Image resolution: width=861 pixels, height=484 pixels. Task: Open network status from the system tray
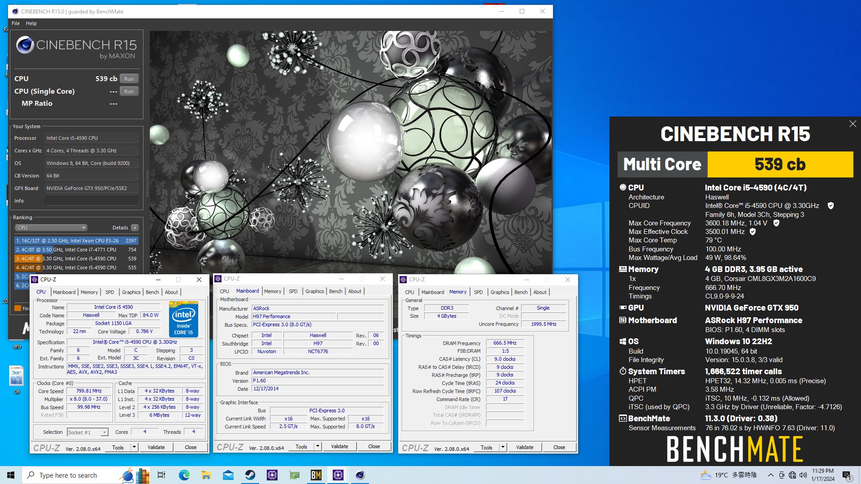click(792, 475)
